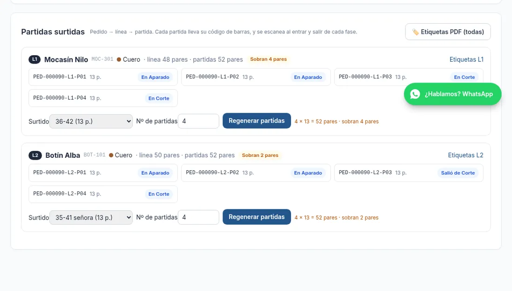Click the text '4 × 13 = 52 pares · sobran 2 pares'
Viewport: 512px width, 291px height.
[x=337, y=217]
